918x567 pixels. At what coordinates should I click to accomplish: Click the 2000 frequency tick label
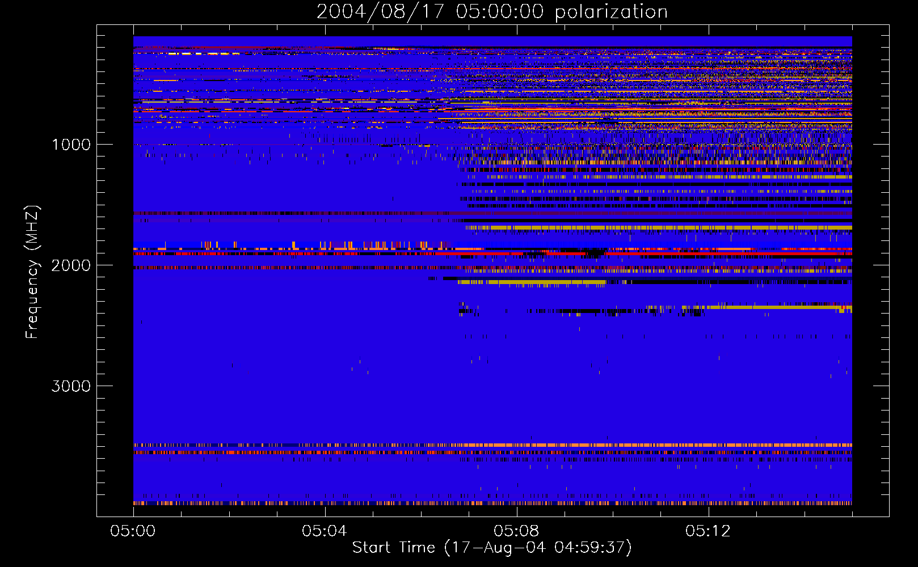click(71, 265)
